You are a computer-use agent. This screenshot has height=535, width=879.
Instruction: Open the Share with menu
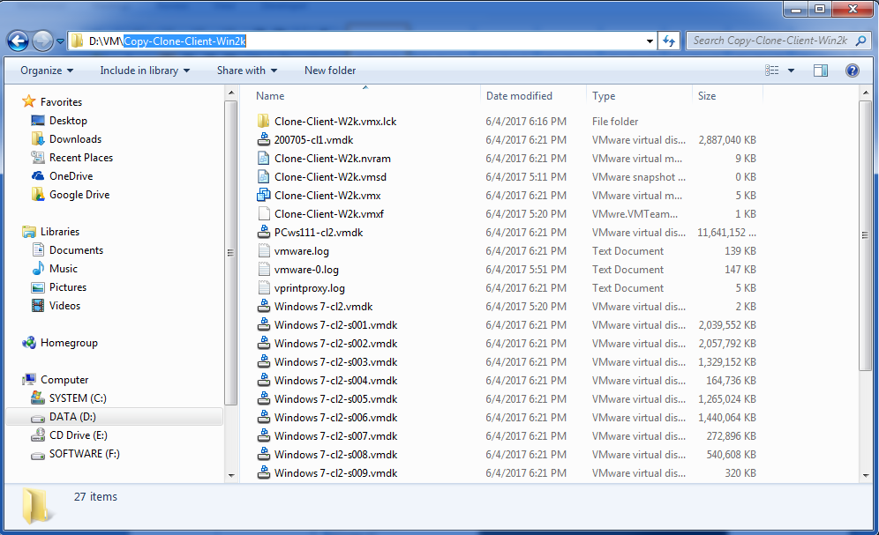(x=246, y=71)
